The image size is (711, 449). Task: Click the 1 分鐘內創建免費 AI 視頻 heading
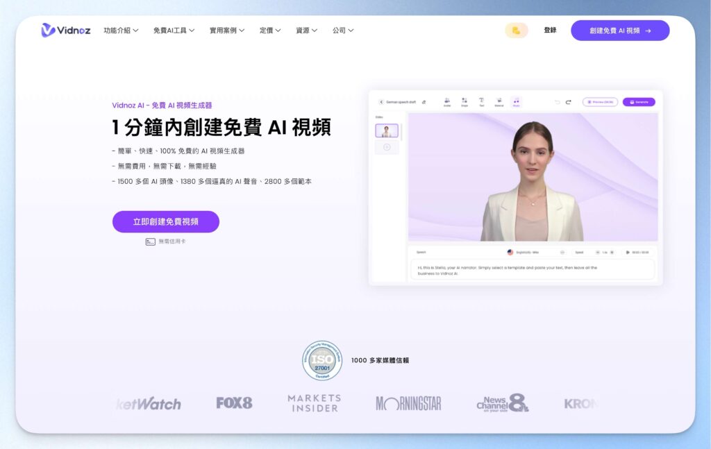221,127
